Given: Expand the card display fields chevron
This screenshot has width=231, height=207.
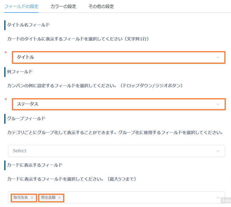Looking at the screenshot, I should coord(218,198).
